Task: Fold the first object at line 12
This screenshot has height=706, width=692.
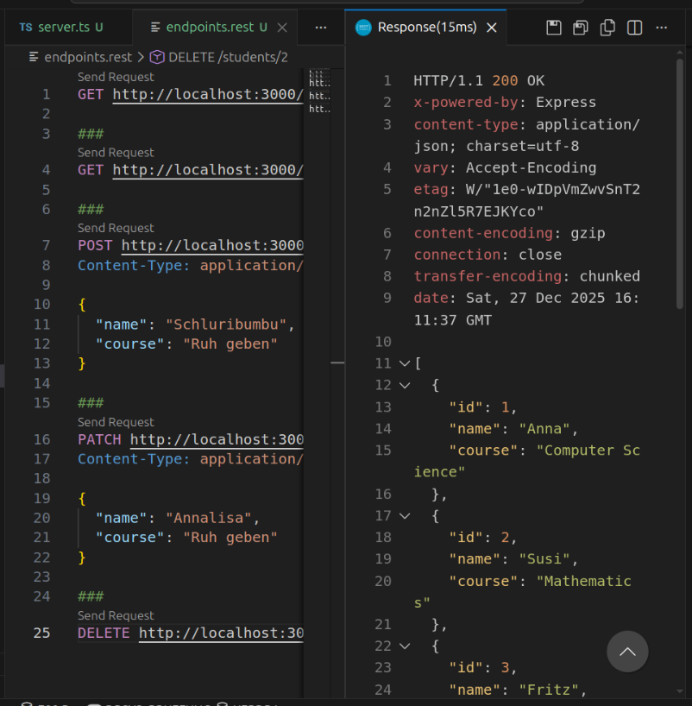Action: 405,385
